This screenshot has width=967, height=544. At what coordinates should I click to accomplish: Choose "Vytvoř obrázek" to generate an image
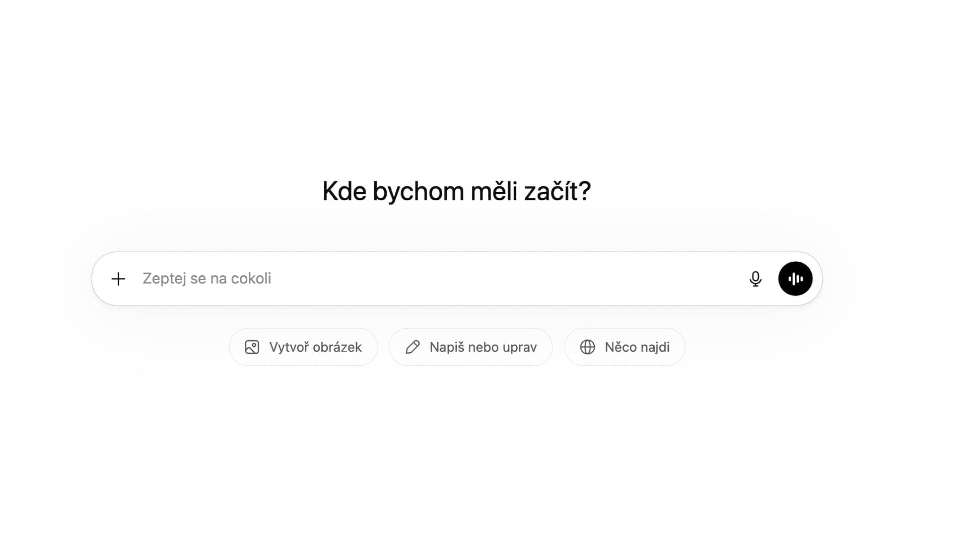pyautogui.click(x=303, y=347)
